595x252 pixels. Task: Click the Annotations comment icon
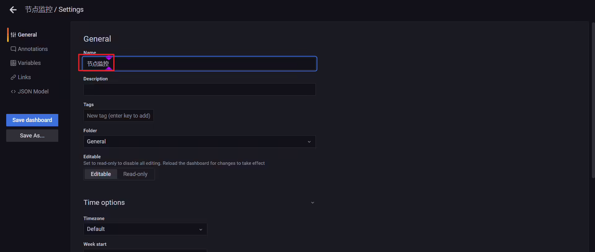[x=13, y=49]
